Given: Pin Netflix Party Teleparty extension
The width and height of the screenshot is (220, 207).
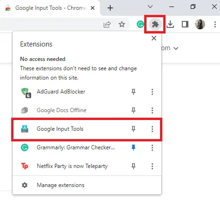Looking at the screenshot, I should point(133,166).
